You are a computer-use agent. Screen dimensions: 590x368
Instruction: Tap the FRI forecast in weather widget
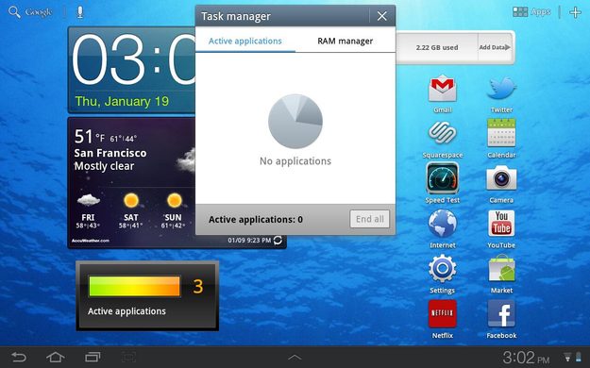tap(88, 211)
